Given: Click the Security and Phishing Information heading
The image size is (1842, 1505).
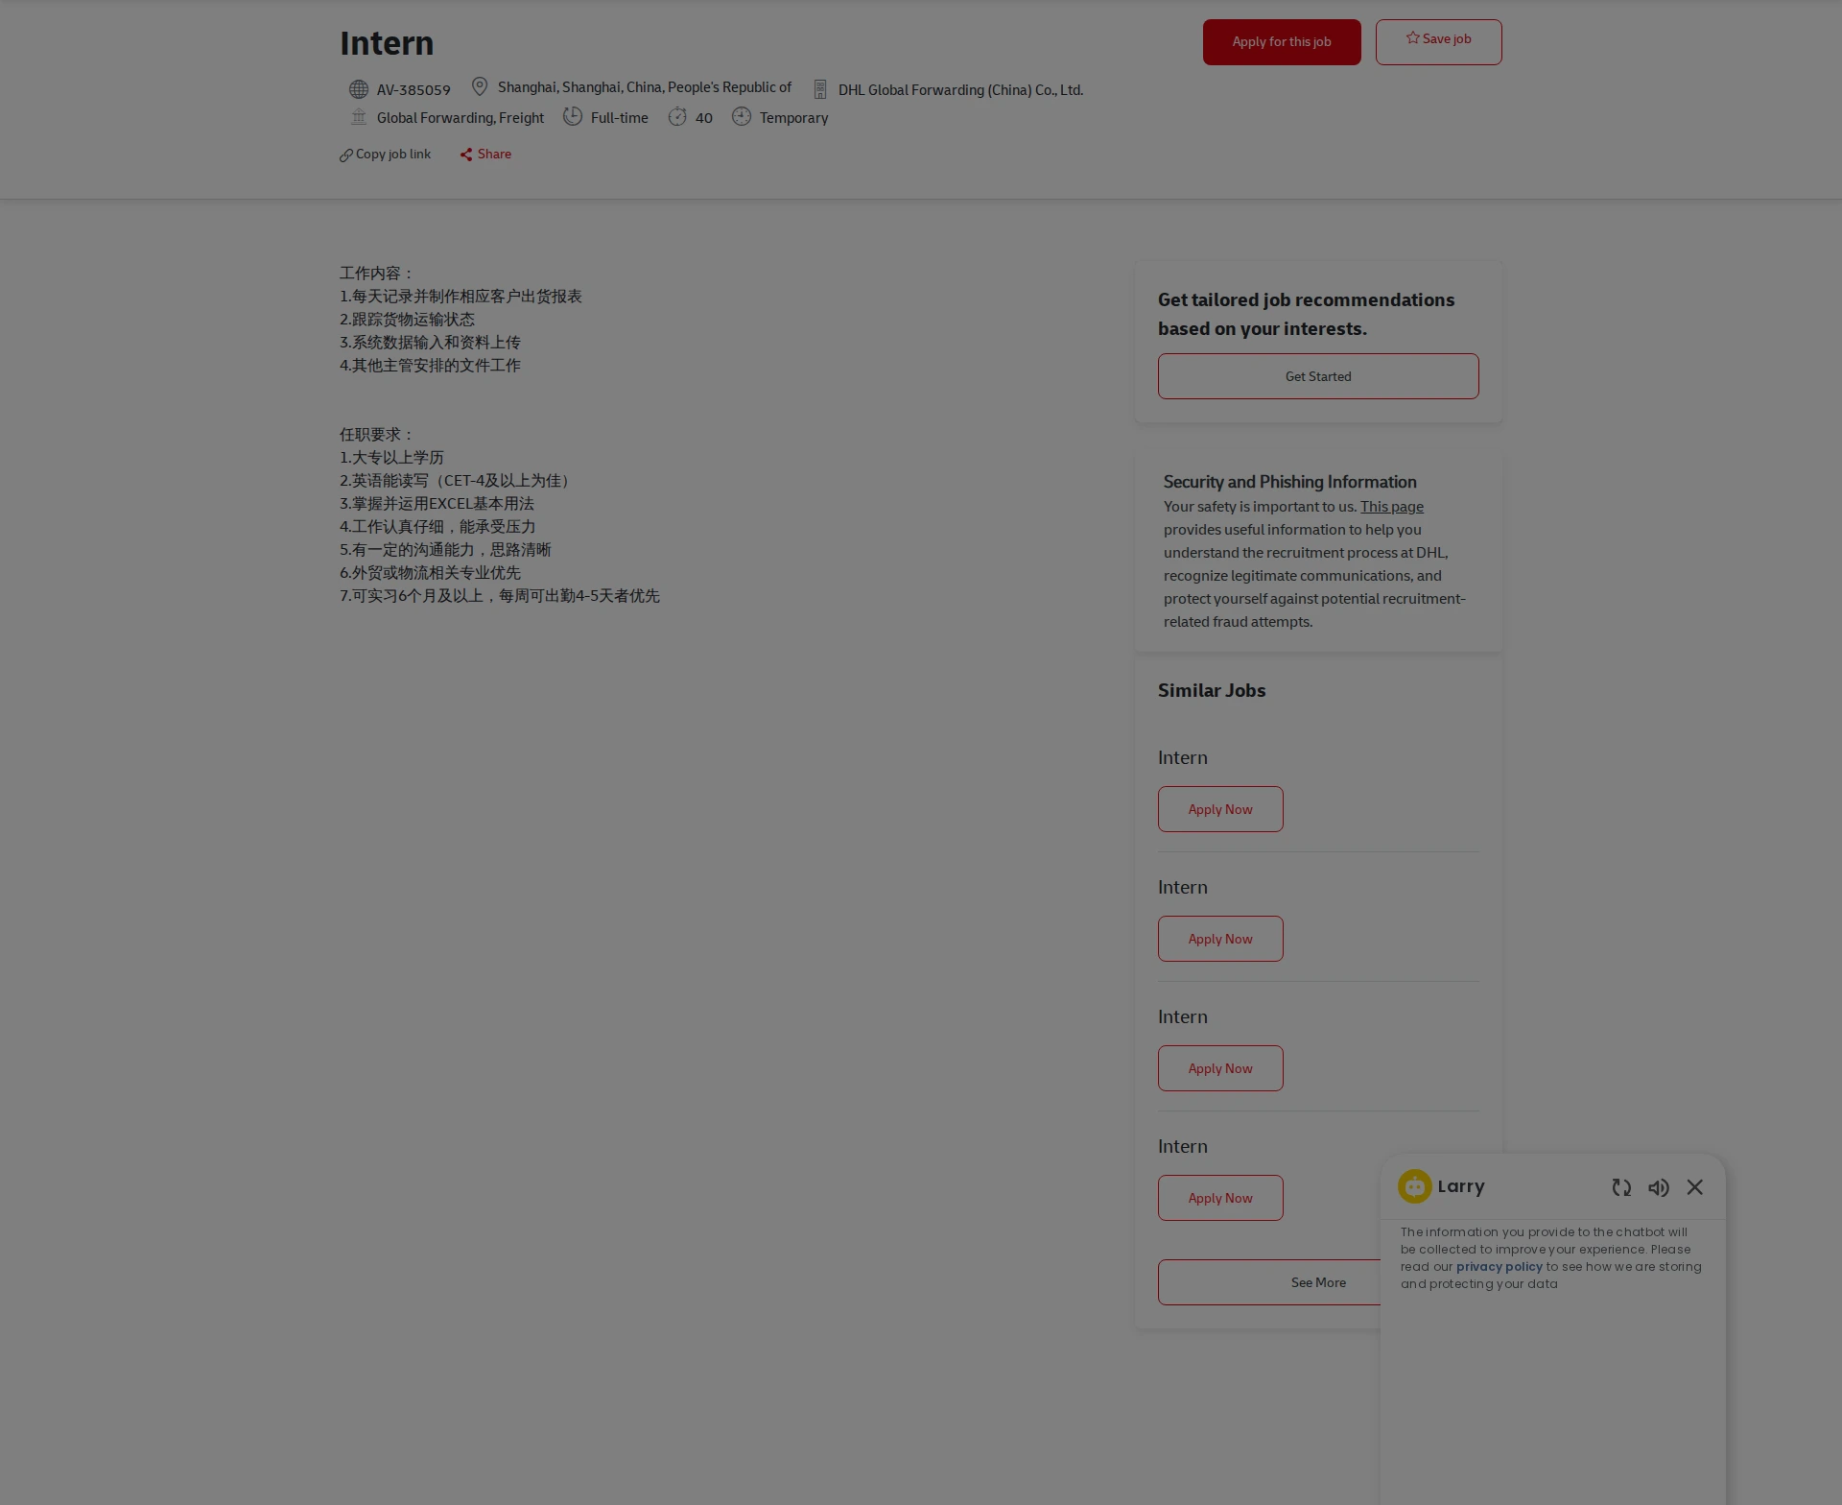Looking at the screenshot, I should click(x=1290, y=482).
